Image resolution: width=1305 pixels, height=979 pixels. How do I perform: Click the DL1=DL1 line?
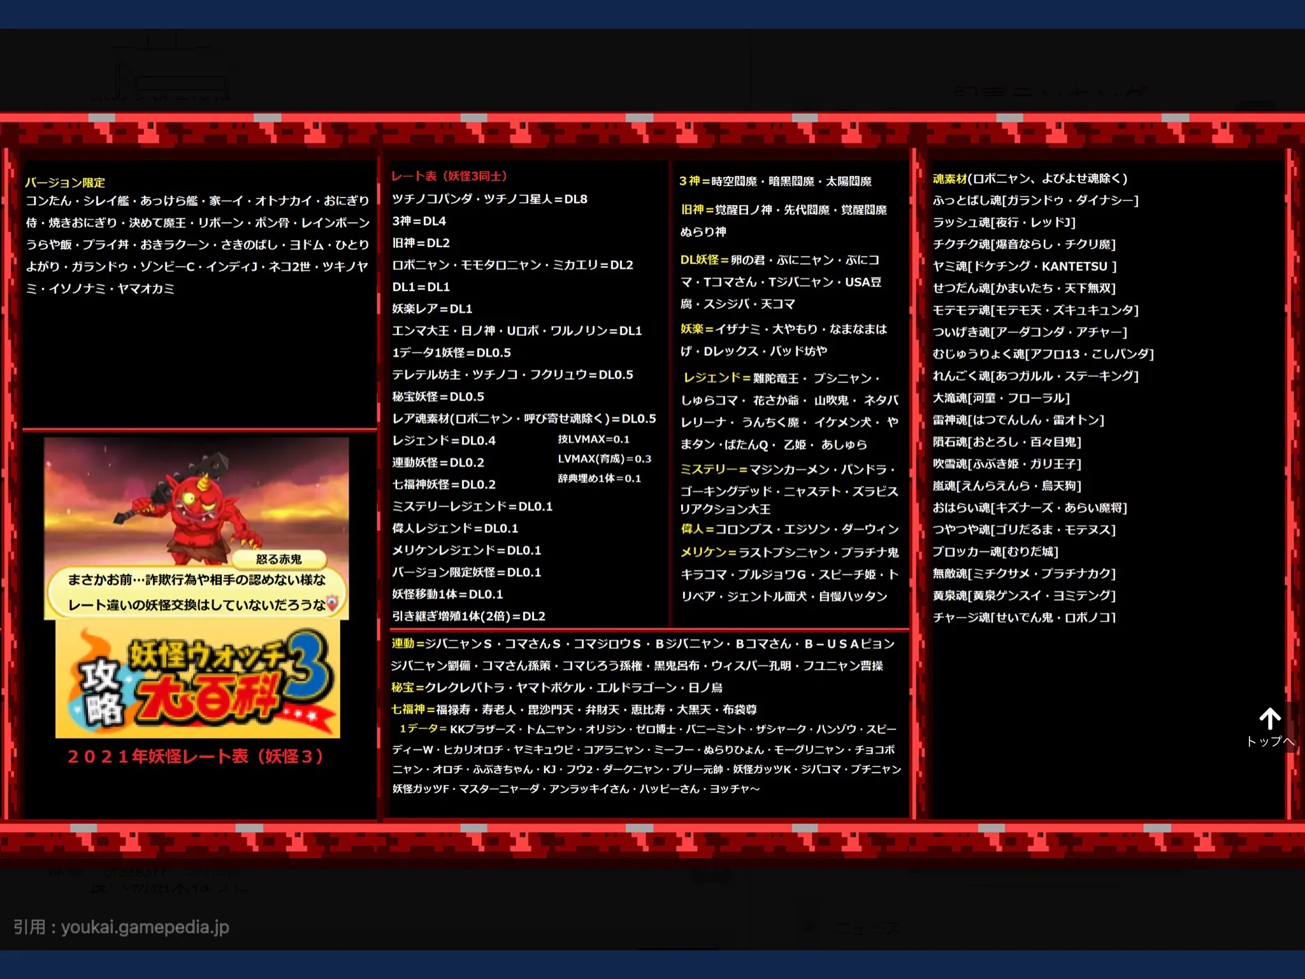tap(421, 287)
